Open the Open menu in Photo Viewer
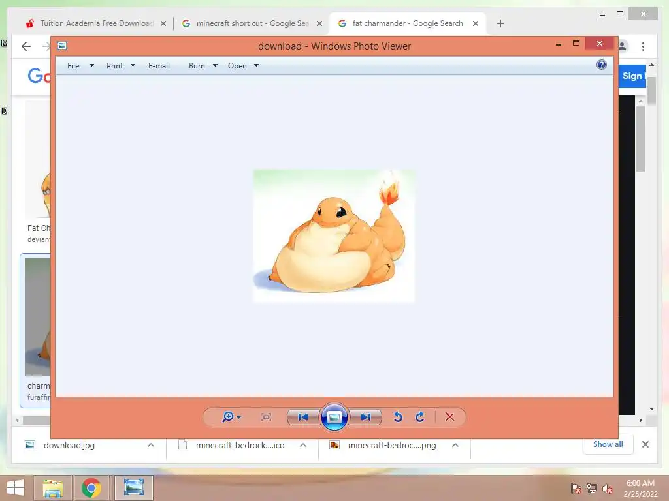The image size is (669, 501). pyautogui.click(x=237, y=66)
